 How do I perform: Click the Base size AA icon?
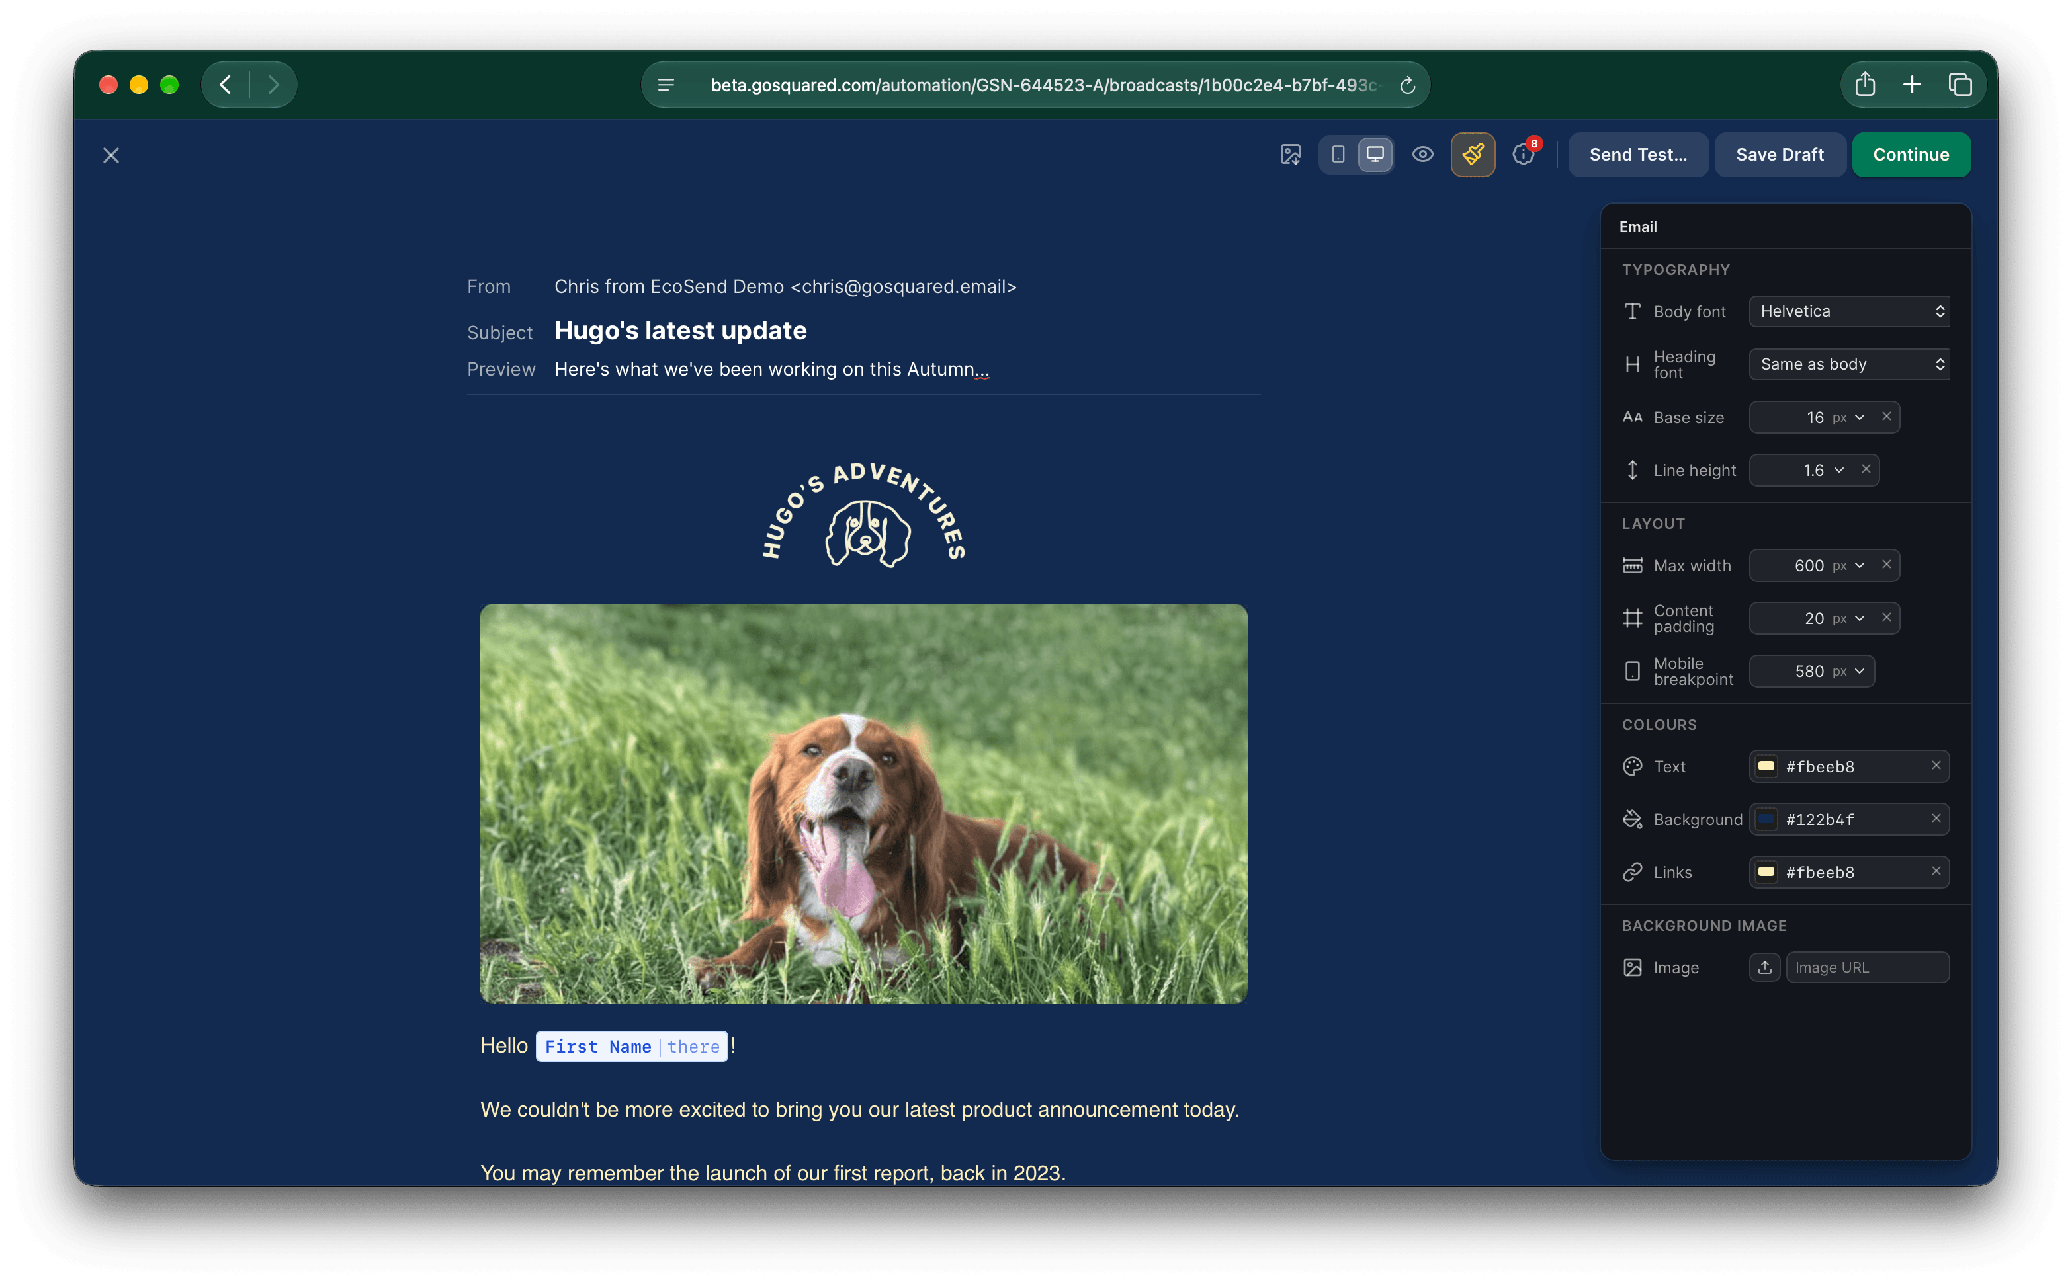1632,417
